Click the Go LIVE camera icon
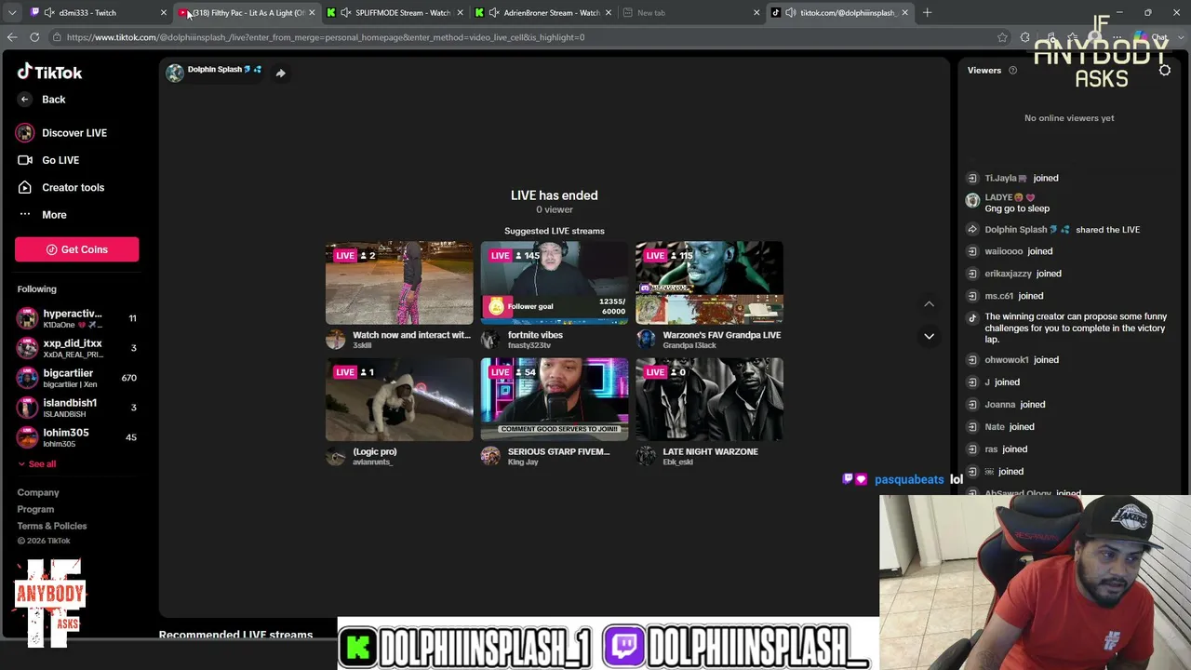 25,160
